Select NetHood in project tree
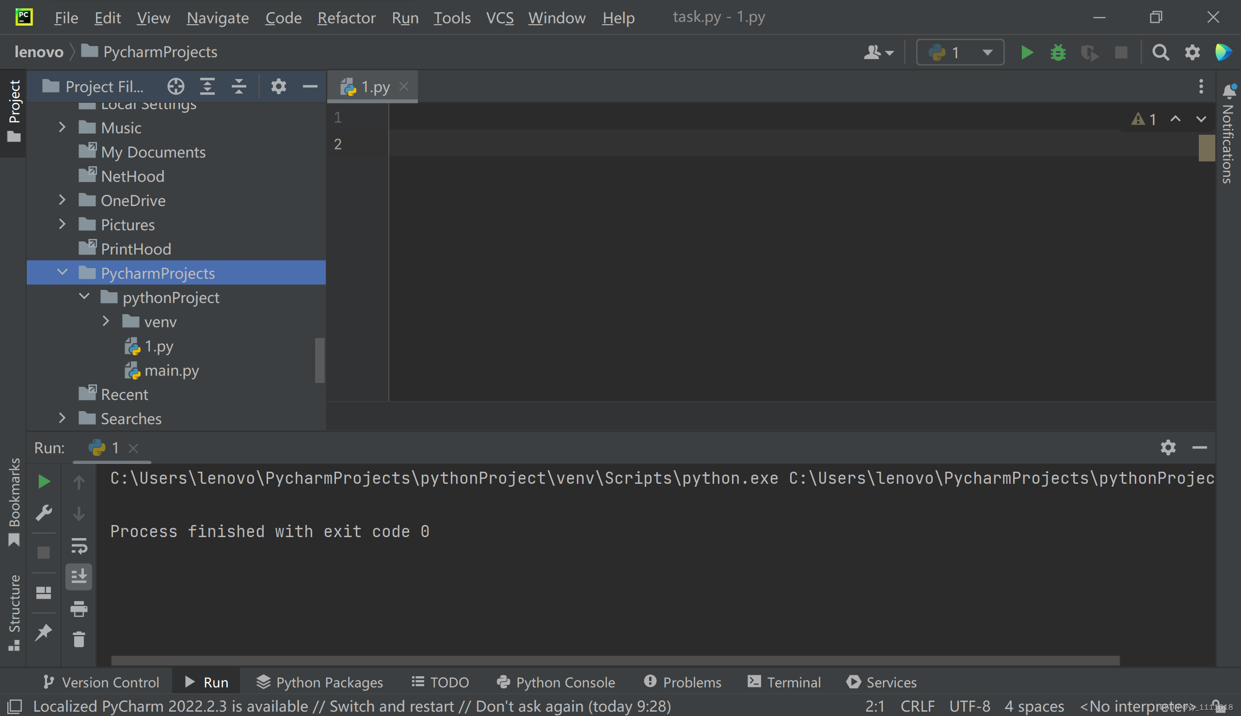 click(x=121, y=176)
